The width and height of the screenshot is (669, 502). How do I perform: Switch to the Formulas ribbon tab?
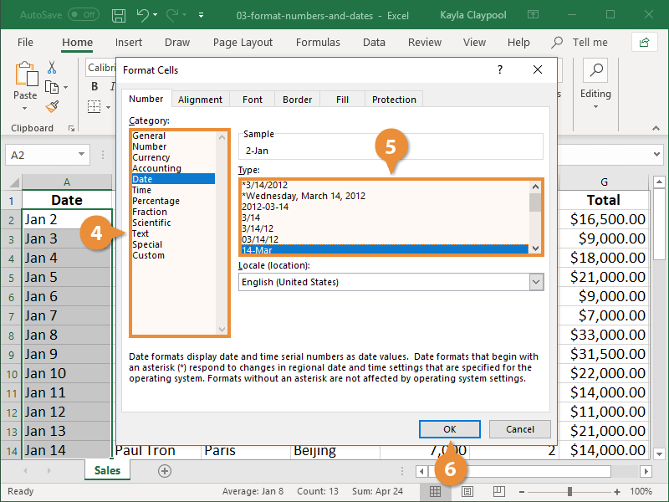pyautogui.click(x=318, y=43)
